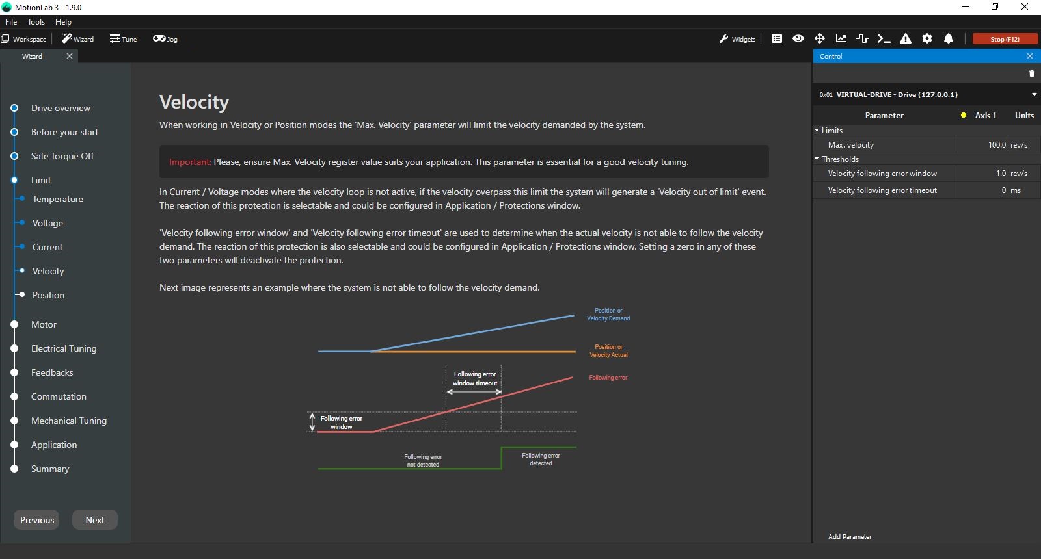Show the warning triangle errors icon
Screen dimensions: 1041x559
coord(906,39)
